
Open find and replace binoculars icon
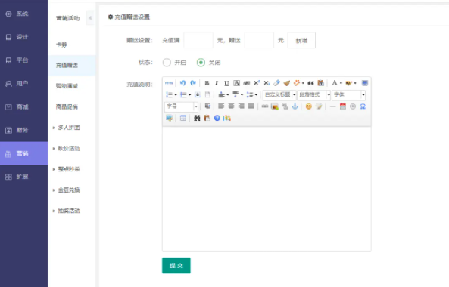click(197, 118)
